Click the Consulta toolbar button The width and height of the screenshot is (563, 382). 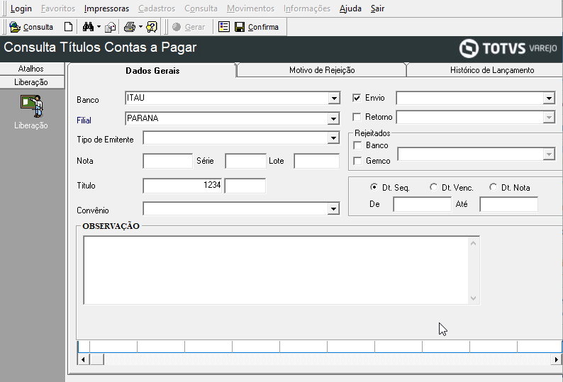click(31, 27)
